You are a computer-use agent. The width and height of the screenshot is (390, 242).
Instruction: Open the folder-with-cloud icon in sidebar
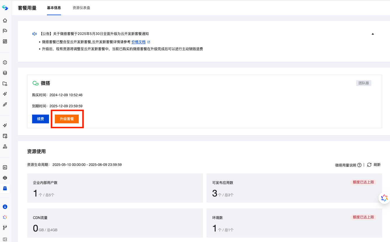click(x=5, y=83)
